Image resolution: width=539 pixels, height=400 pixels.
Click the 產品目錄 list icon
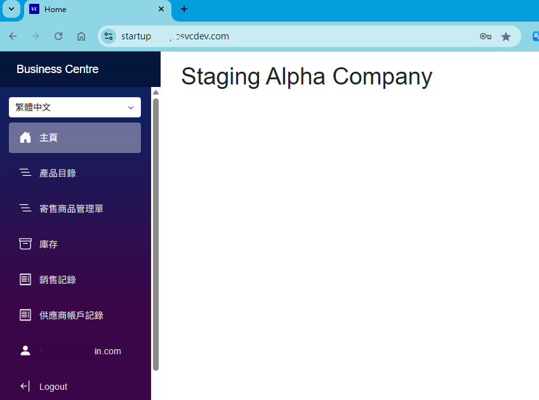click(x=25, y=173)
